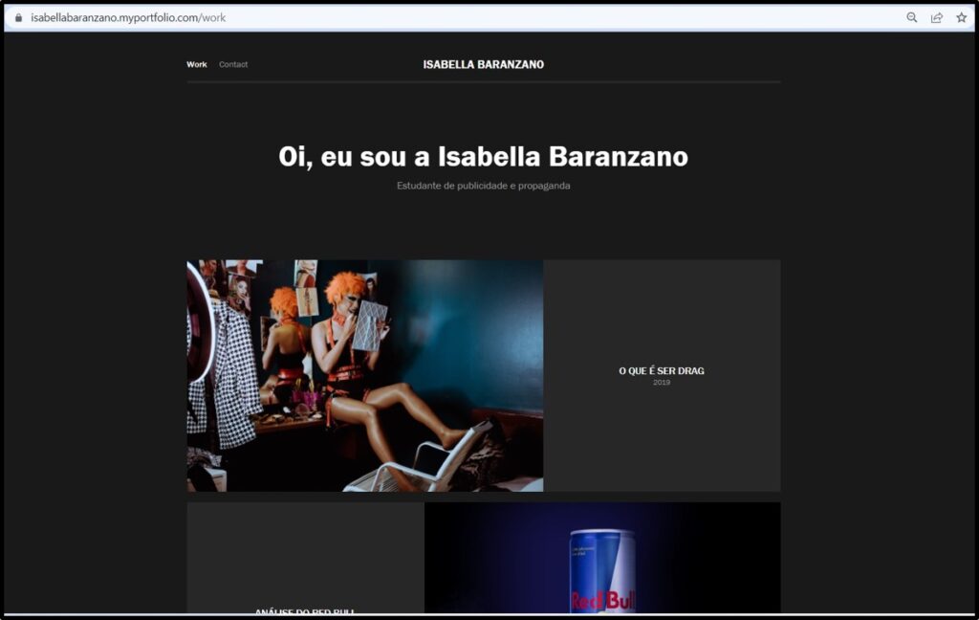Open the Work nav item
979x620 pixels.
click(197, 64)
